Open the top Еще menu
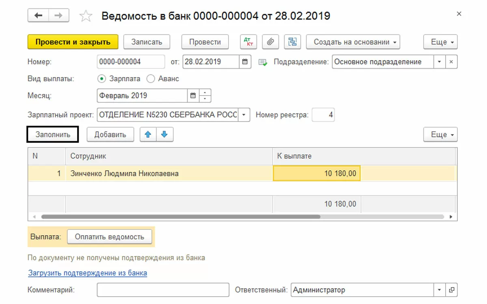The height and width of the screenshot is (304, 487). [x=440, y=42]
